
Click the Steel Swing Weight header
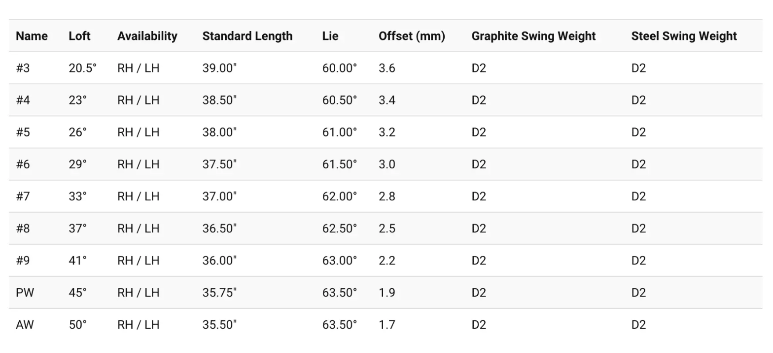click(x=684, y=36)
